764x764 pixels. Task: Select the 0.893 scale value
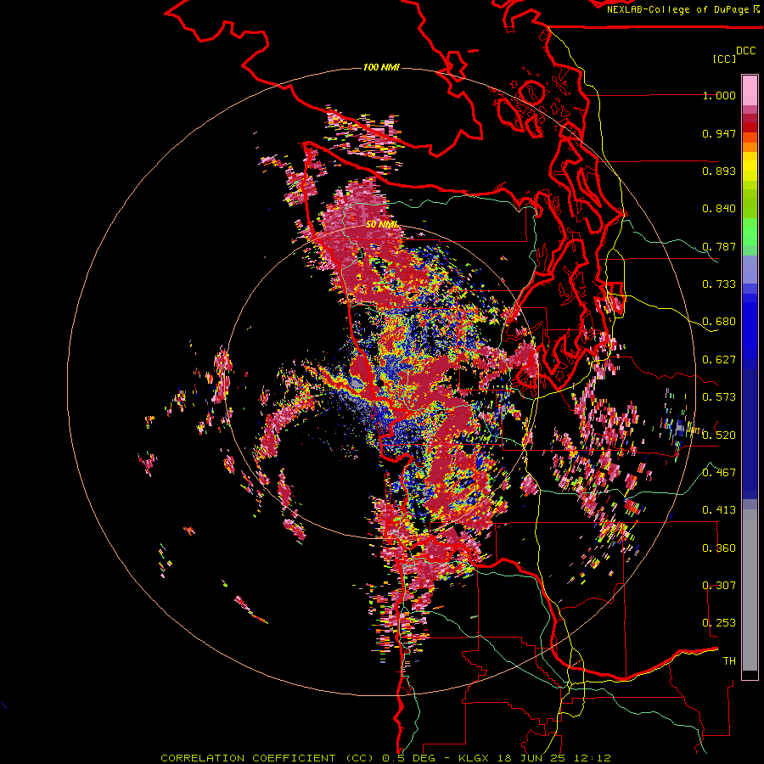[x=719, y=171]
